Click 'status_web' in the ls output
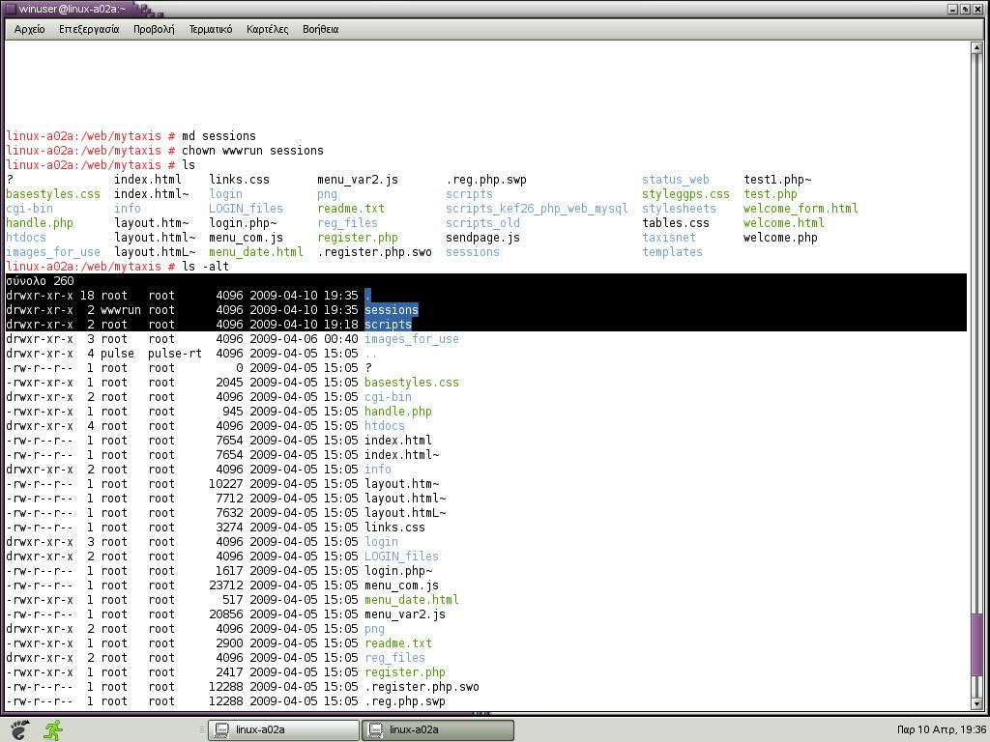Screen dimensions: 990x742 676,180
